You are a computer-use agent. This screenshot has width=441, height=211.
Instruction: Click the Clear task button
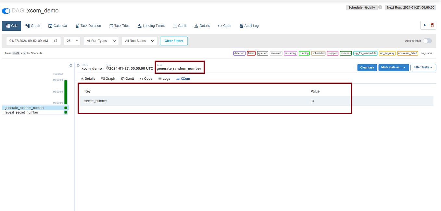[x=367, y=67]
